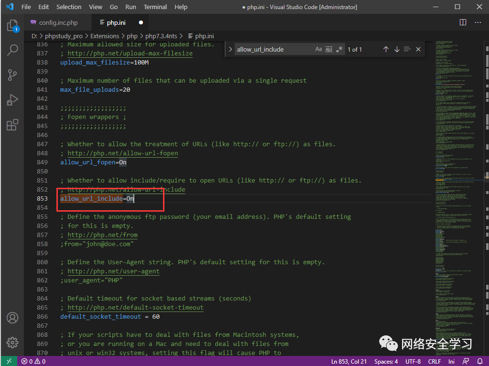
Task: Click the ;user_agent="PHP" line
Action: click(x=91, y=280)
